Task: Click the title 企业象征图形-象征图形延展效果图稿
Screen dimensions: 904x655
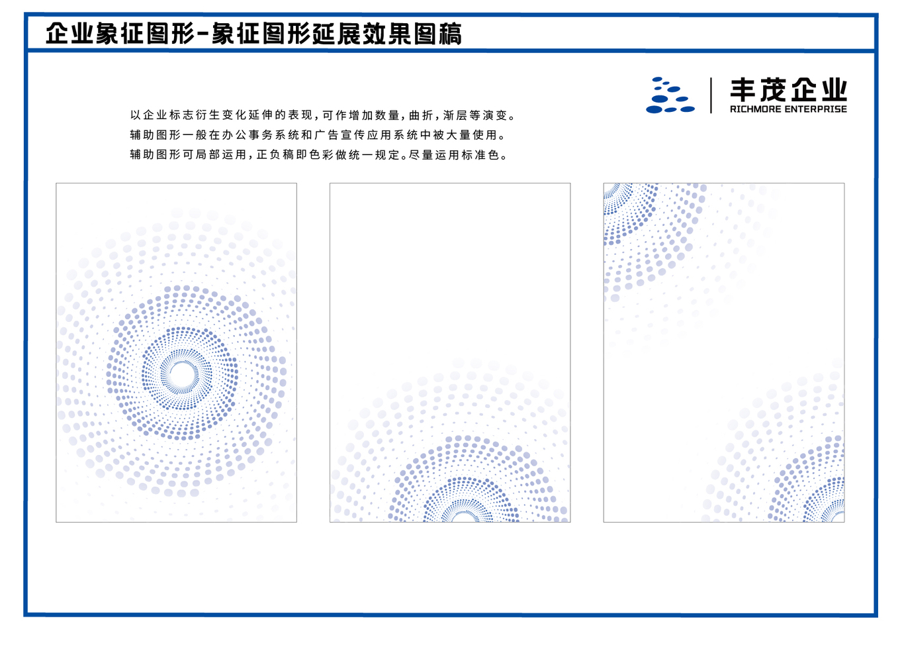Action: click(x=253, y=33)
